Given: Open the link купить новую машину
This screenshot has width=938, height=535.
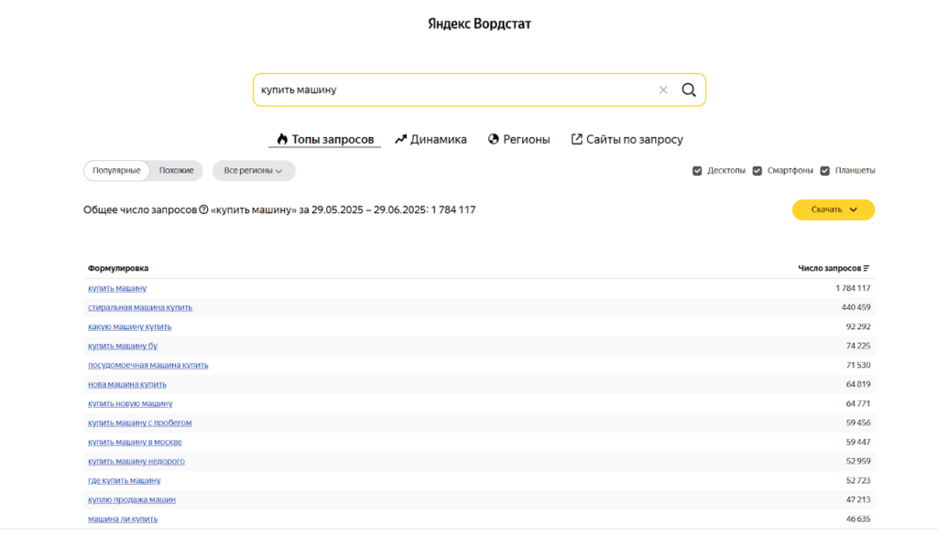Looking at the screenshot, I should 130,403.
